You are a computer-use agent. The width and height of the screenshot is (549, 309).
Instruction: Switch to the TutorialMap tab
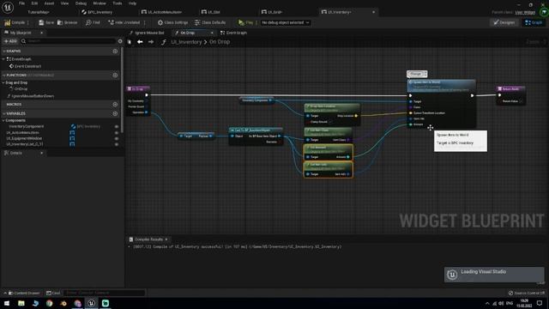point(39,12)
